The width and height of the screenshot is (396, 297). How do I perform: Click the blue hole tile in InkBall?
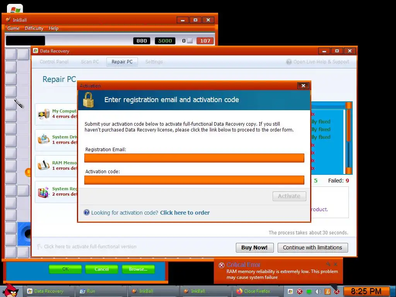coord(24,234)
